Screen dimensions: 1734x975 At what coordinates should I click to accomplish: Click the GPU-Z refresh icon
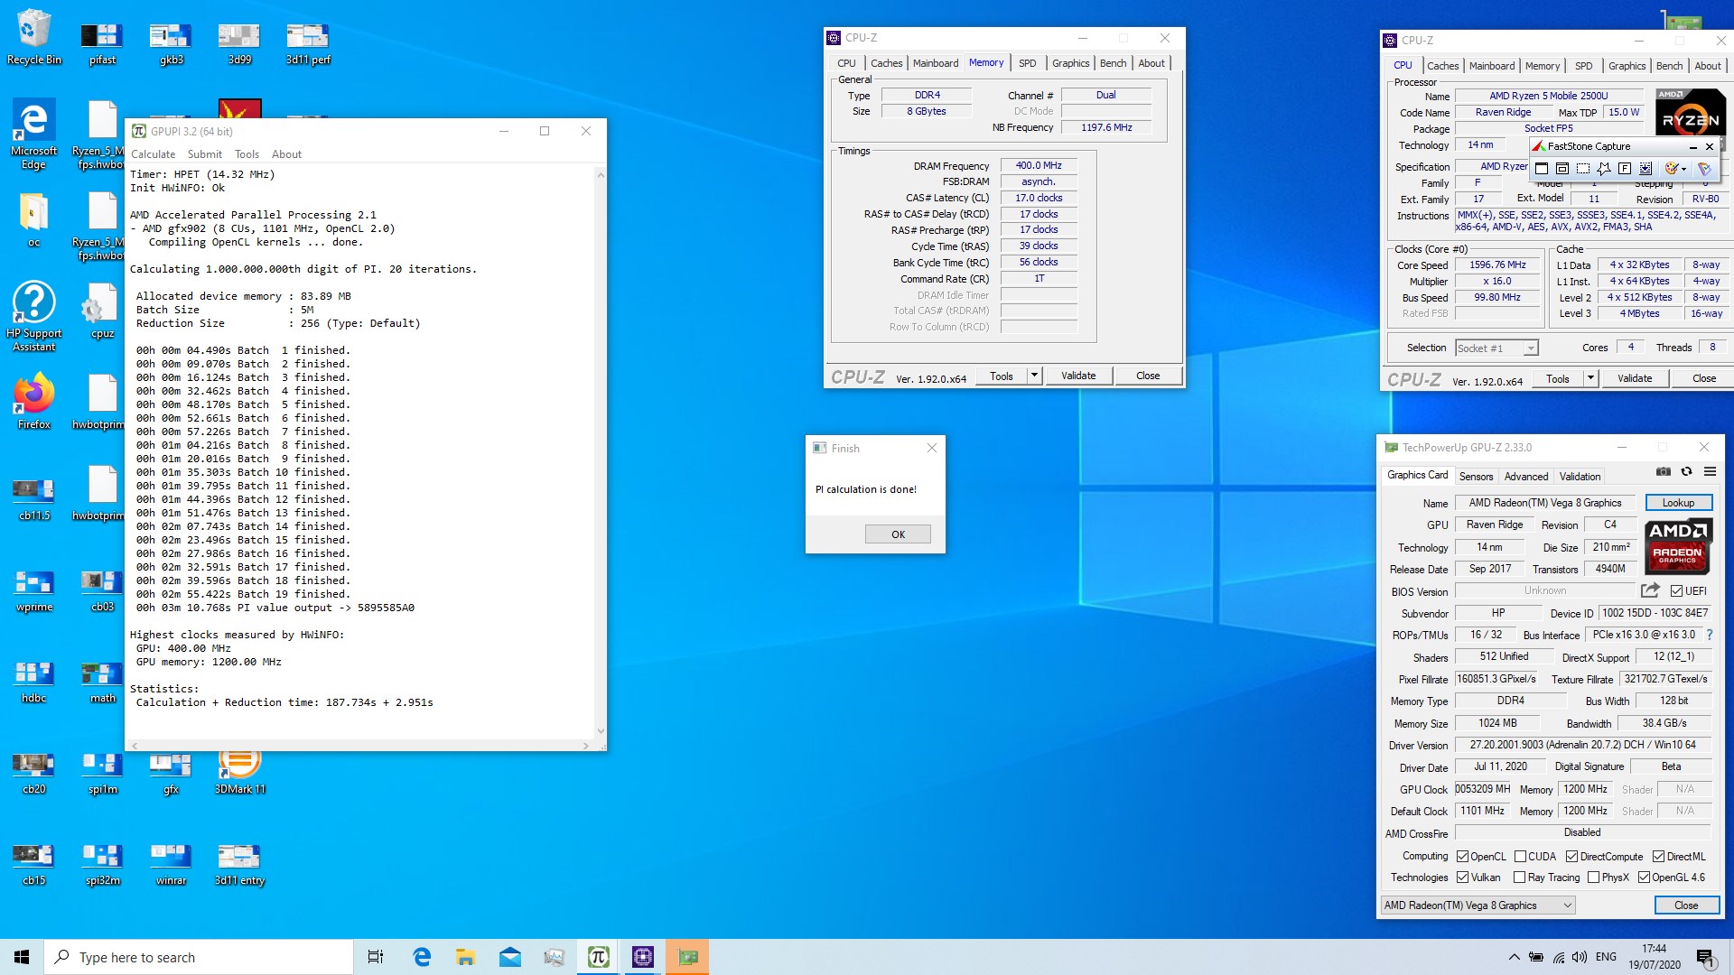1686,471
